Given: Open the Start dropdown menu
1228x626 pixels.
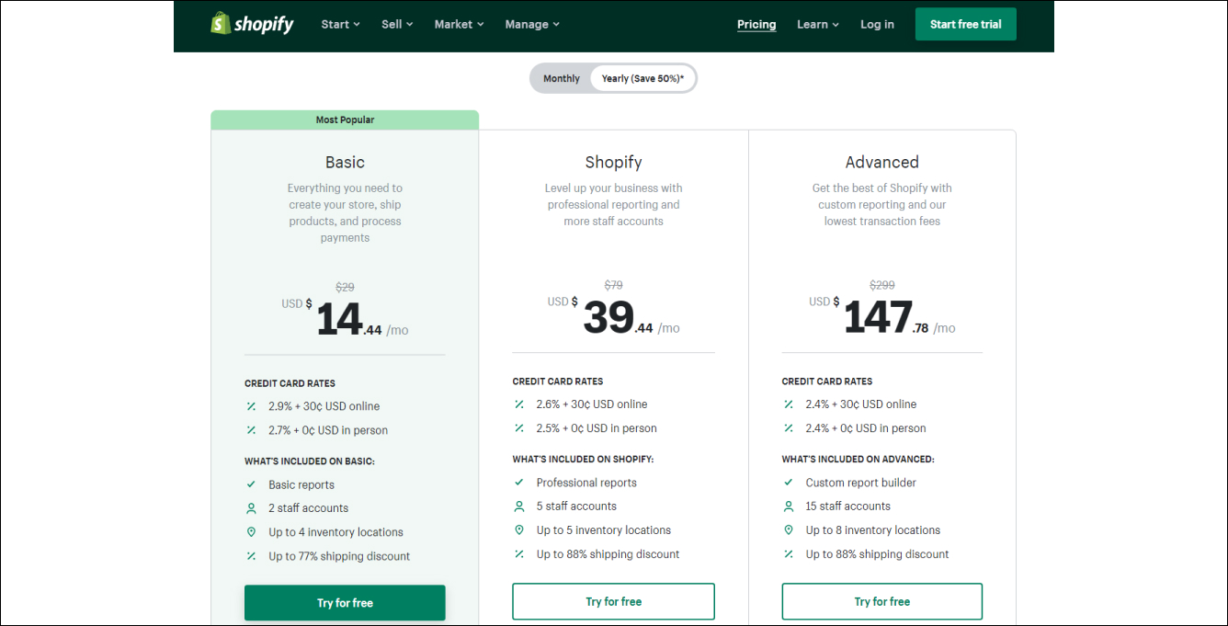Looking at the screenshot, I should tap(340, 25).
